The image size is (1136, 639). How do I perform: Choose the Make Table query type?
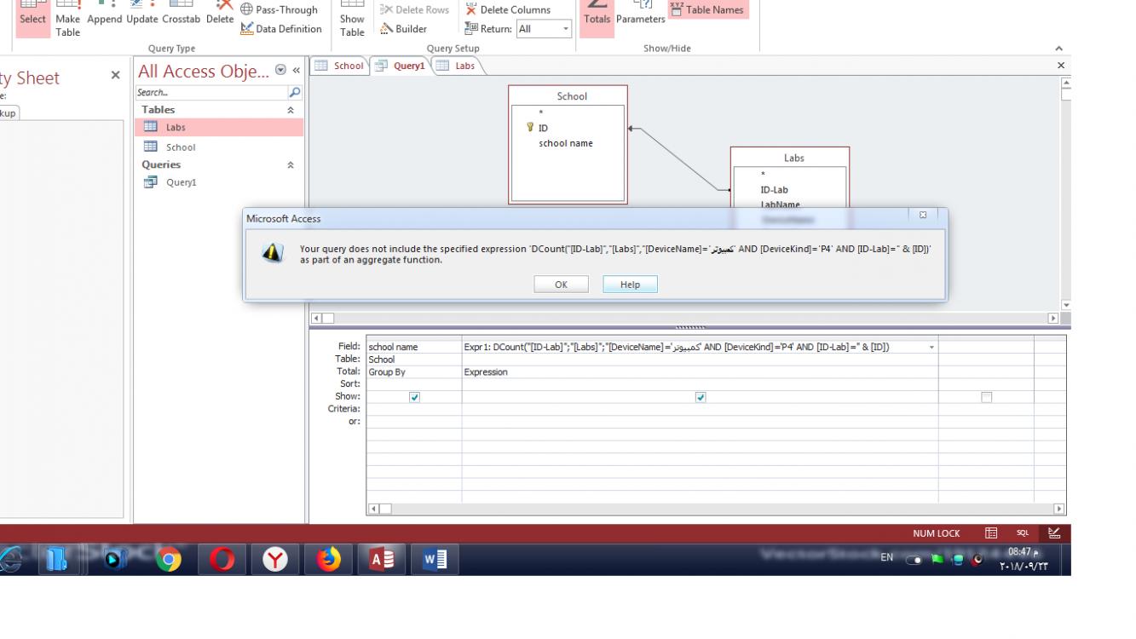click(68, 20)
